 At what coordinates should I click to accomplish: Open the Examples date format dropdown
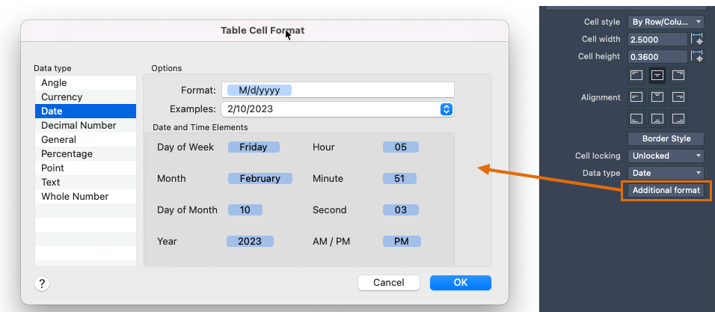pyautogui.click(x=447, y=109)
